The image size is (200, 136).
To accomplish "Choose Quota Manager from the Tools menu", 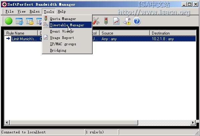I will pos(67,19).
